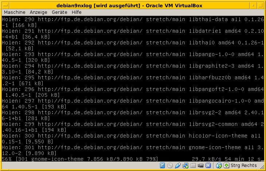Open the shared folders status icon
This screenshot has width=266, height=171.
coord(193,166)
